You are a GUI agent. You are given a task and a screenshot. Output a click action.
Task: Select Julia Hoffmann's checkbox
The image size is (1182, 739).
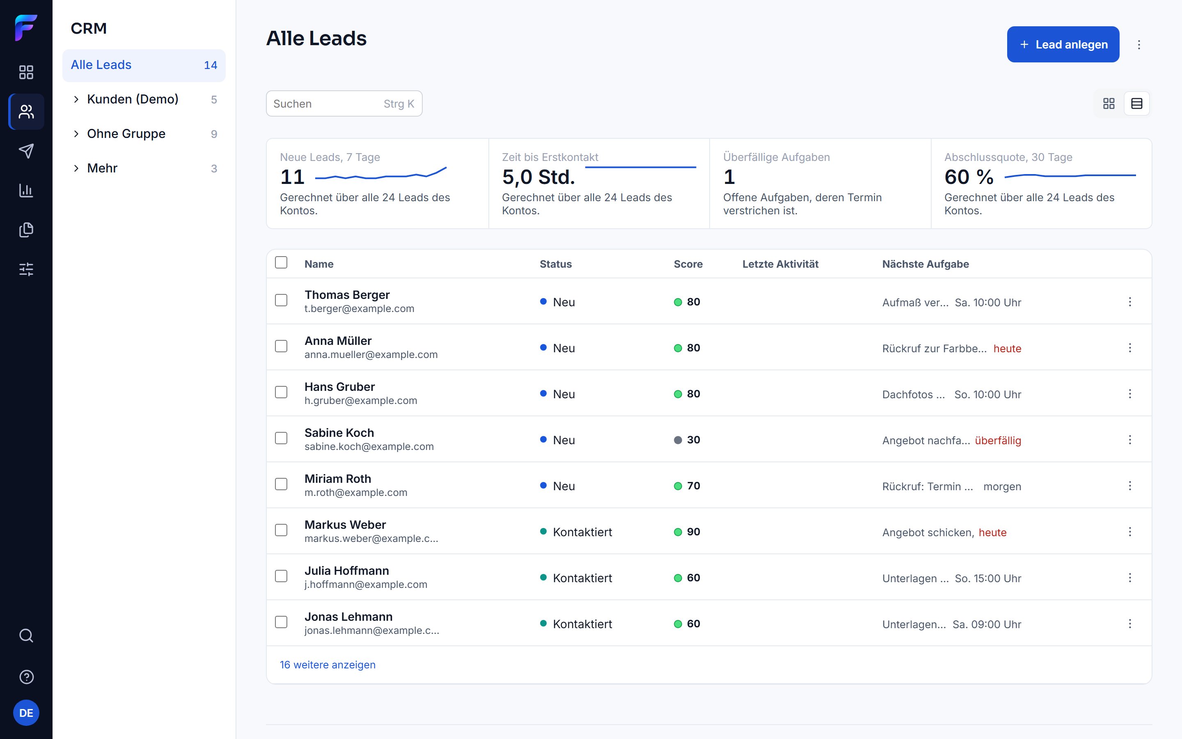pos(281,576)
